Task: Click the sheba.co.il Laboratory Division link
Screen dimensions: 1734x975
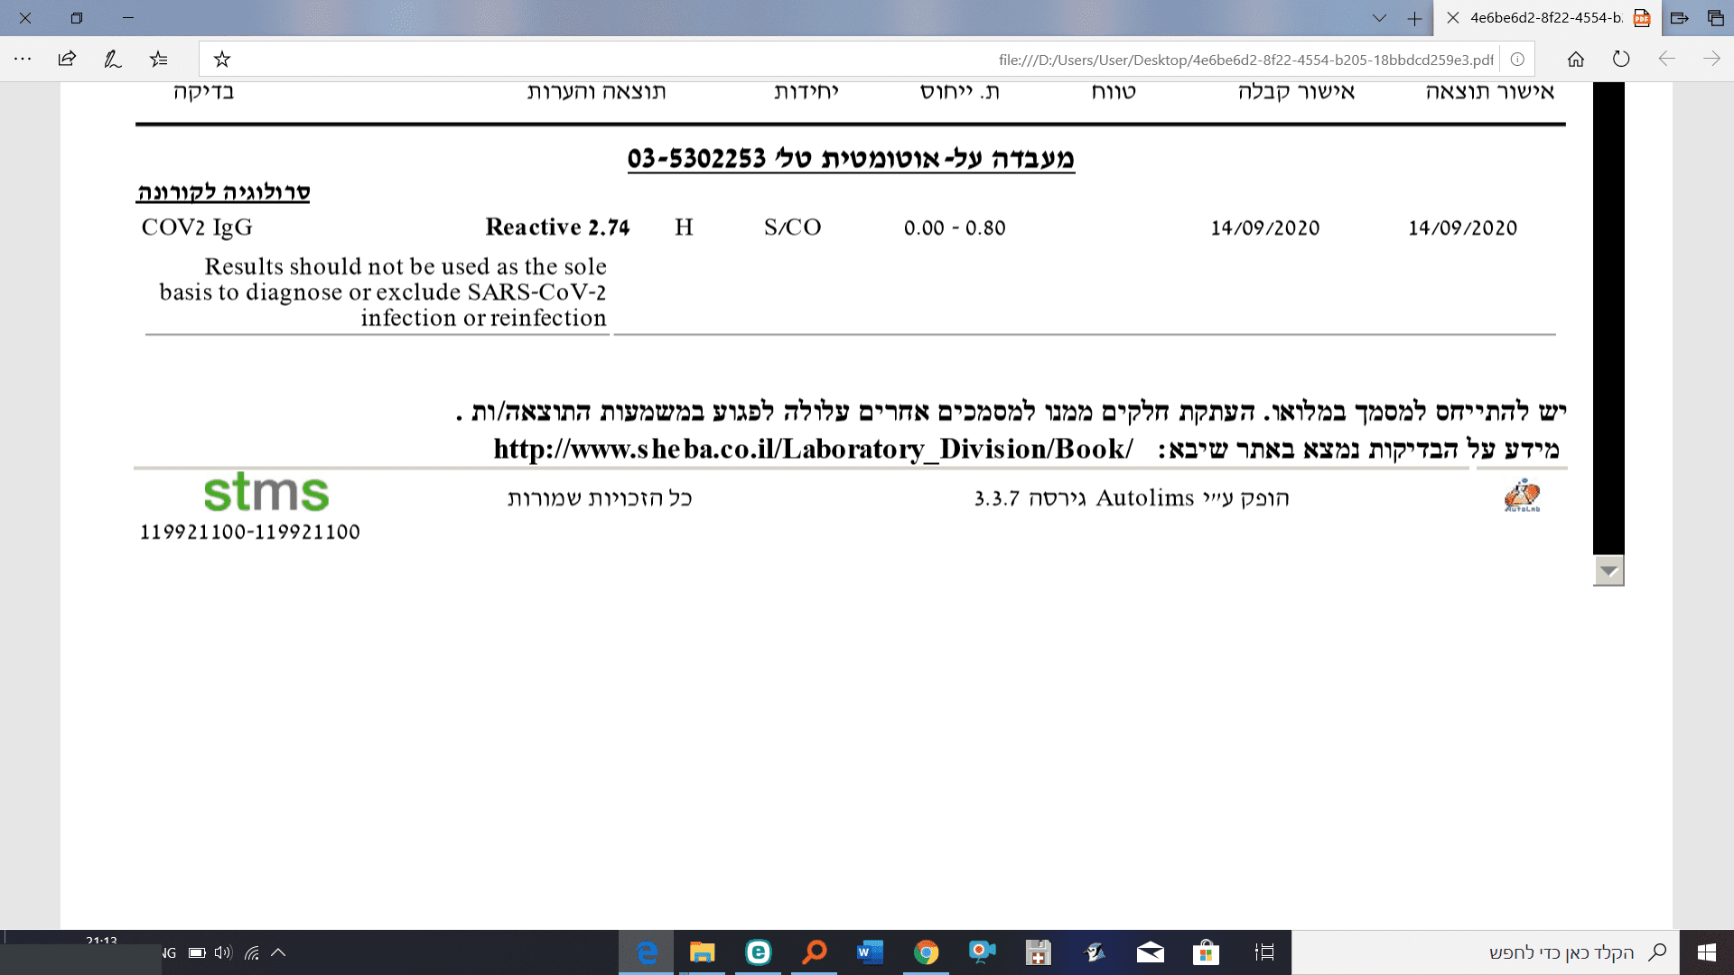Action: pos(812,449)
